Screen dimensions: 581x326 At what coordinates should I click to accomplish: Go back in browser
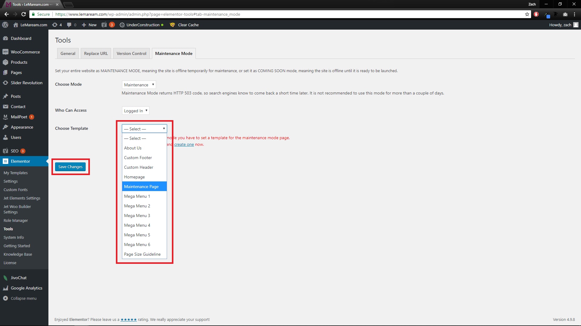tap(7, 14)
